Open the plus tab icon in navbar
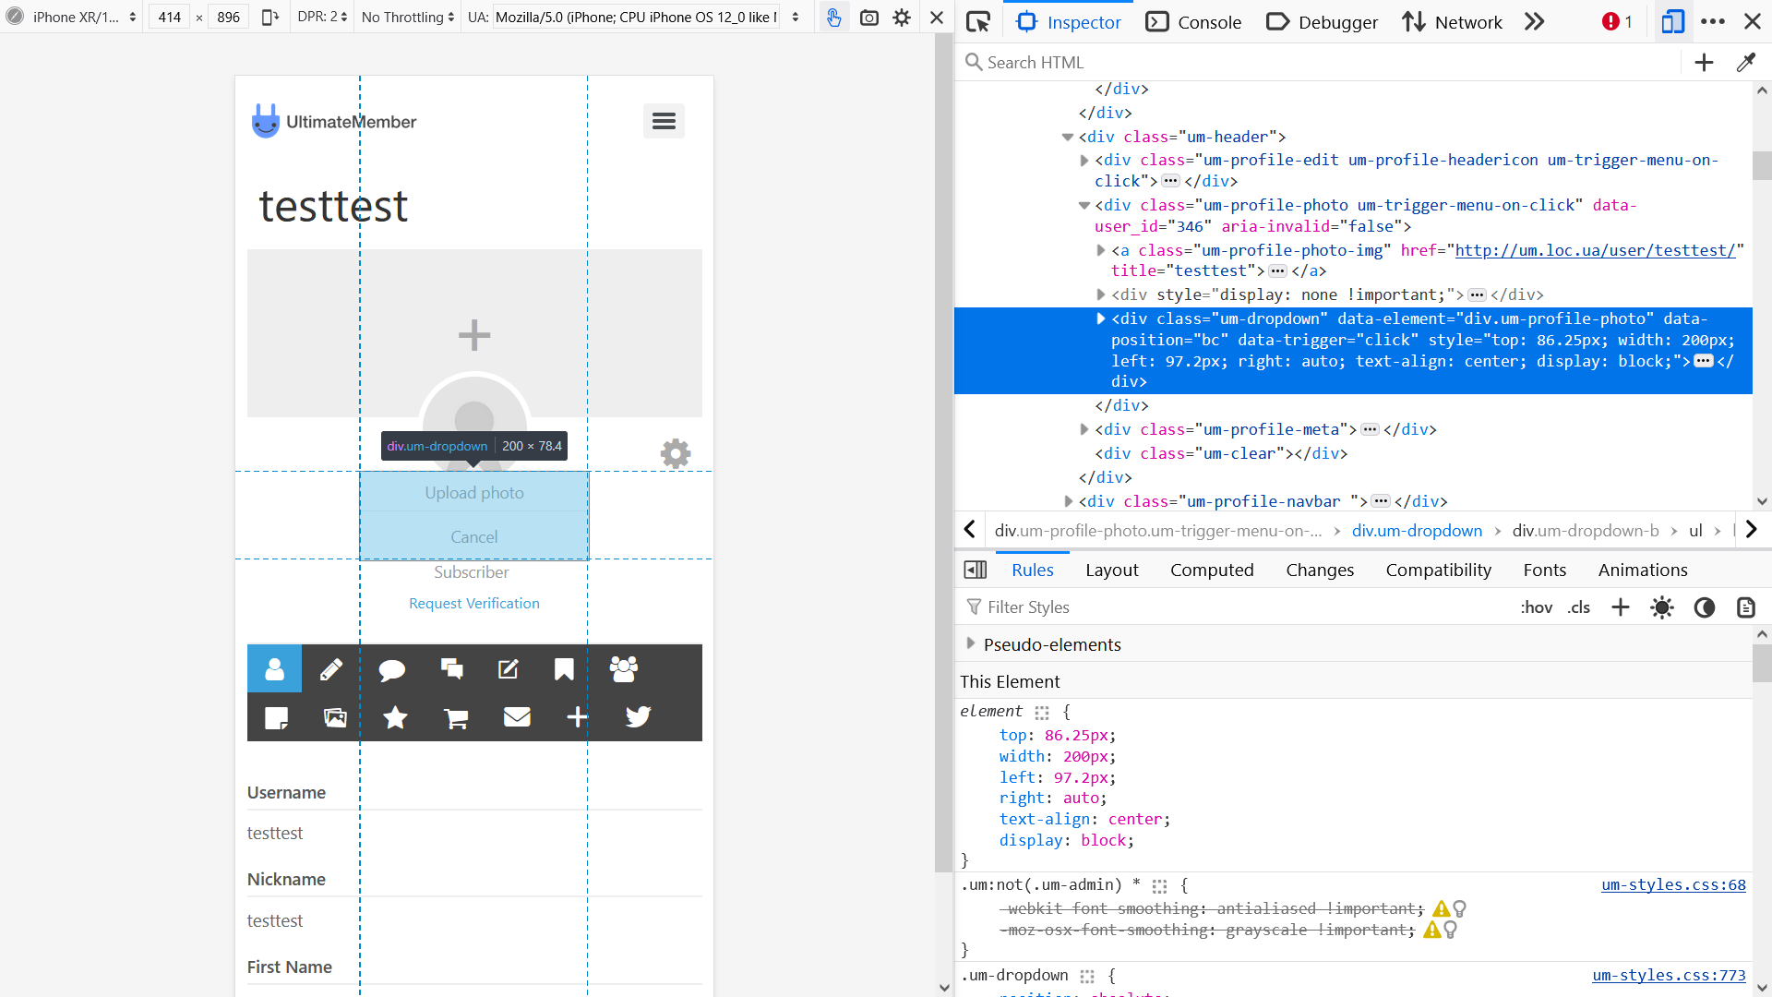 click(x=577, y=717)
